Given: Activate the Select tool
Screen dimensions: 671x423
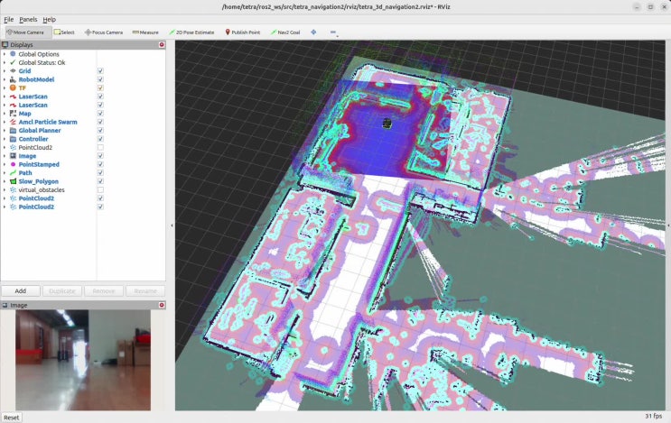Looking at the screenshot, I should point(64,32).
